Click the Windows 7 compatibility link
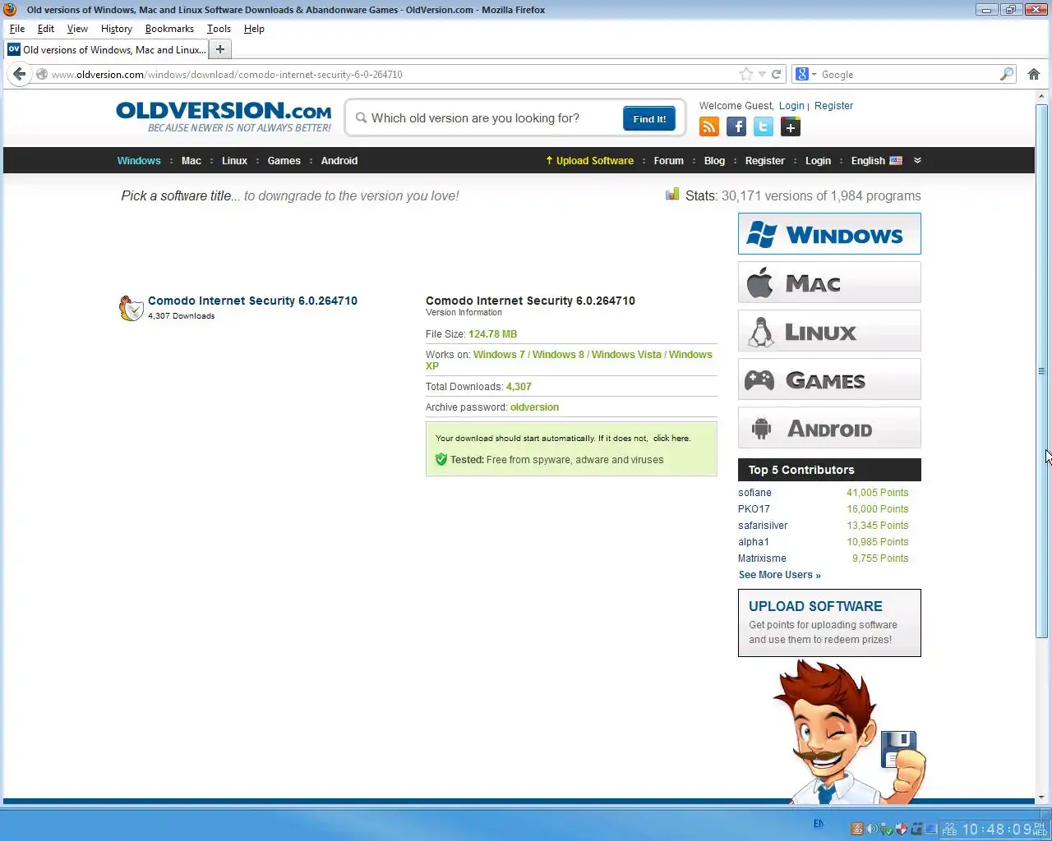This screenshot has height=841, width=1052. pos(499,355)
